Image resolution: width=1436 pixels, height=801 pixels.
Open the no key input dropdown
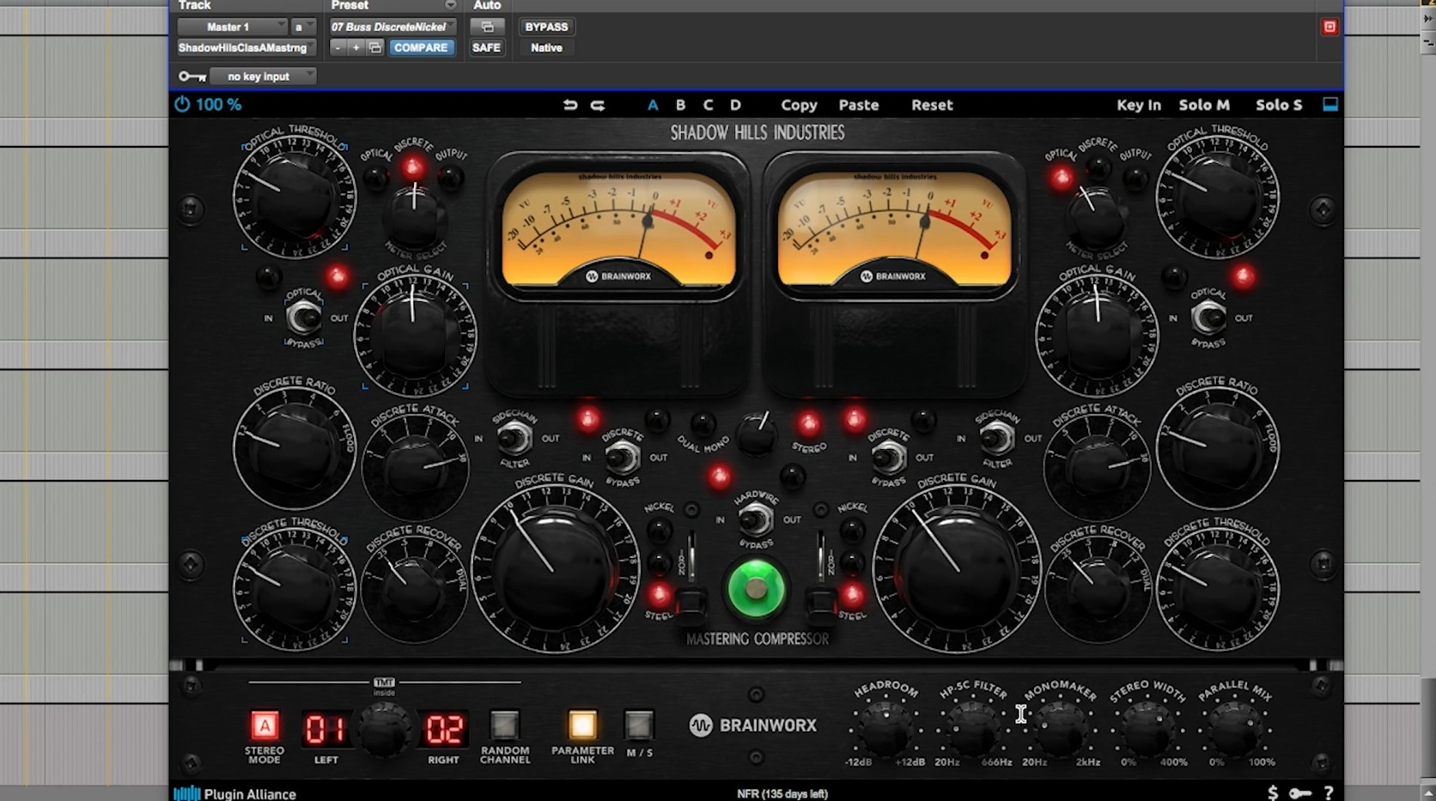263,76
